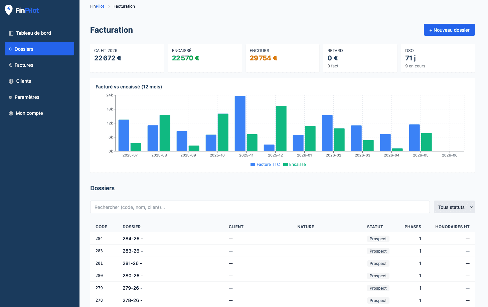Open dossier 283-26 row

(x=283, y=251)
